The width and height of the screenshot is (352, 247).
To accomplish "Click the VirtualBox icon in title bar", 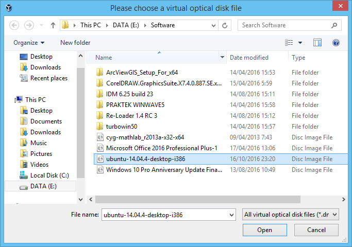I will tap(9, 8).
